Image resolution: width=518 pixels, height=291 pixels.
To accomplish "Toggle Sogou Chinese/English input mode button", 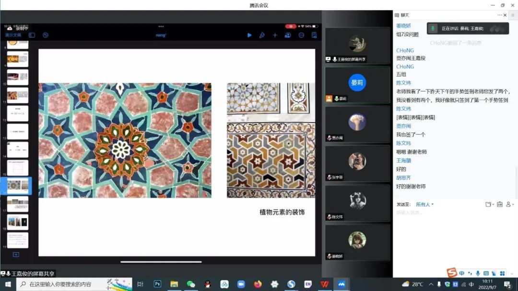I will [x=461, y=273].
